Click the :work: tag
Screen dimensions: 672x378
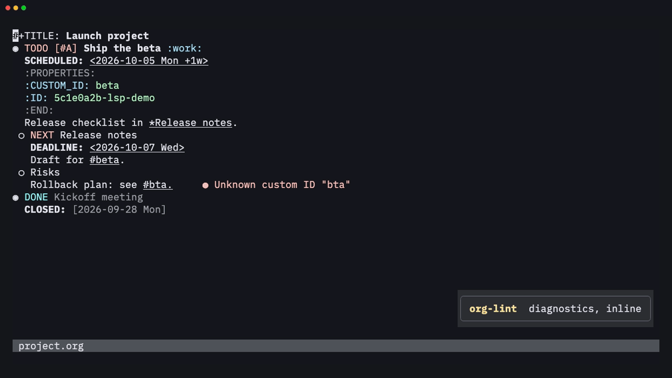[x=185, y=48]
